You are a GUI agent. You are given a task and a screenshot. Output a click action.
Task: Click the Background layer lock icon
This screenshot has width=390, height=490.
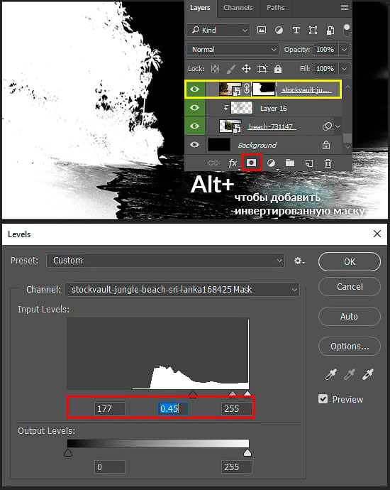click(x=326, y=145)
